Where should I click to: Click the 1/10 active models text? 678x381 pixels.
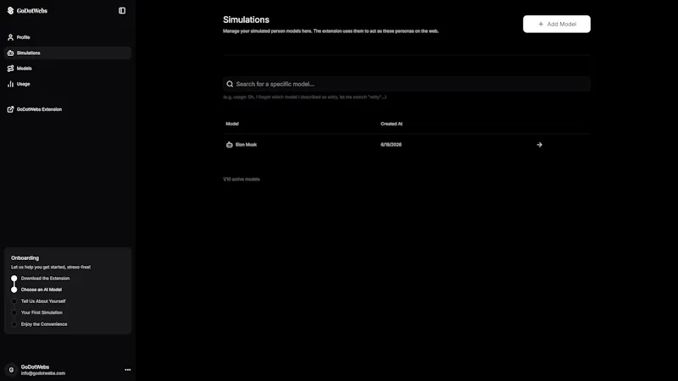[x=242, y=179]
